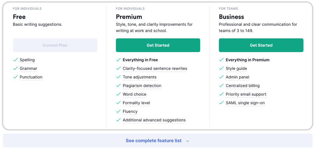Click Get Started under Business plan
Image resolution: width=315 pixels, height=149 pixels.
[261, 45]
